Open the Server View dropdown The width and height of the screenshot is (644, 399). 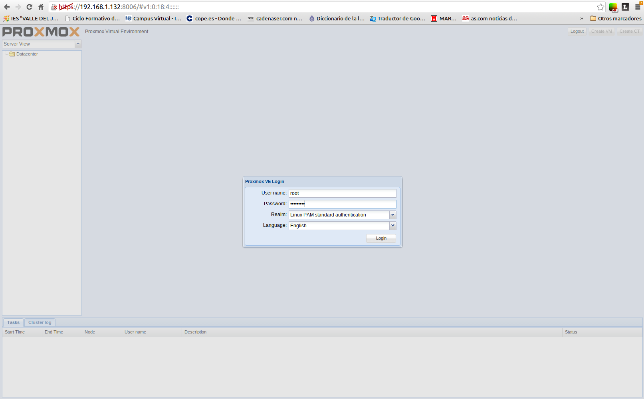pyautogui.click(x=78, y=44)
